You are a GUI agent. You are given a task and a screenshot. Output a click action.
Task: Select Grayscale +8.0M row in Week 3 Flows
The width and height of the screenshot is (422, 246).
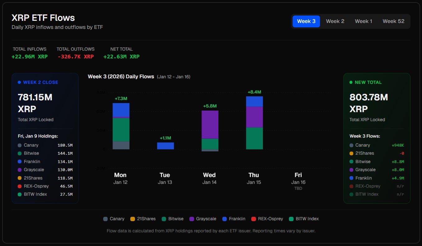[x=377, y=170]
